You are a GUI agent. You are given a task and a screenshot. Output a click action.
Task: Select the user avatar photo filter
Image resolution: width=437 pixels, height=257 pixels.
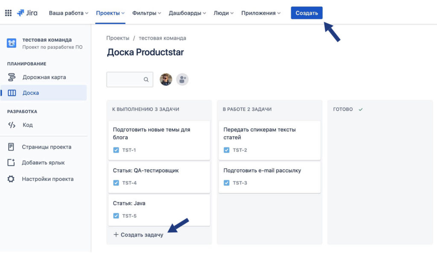[x=166, y=79]
